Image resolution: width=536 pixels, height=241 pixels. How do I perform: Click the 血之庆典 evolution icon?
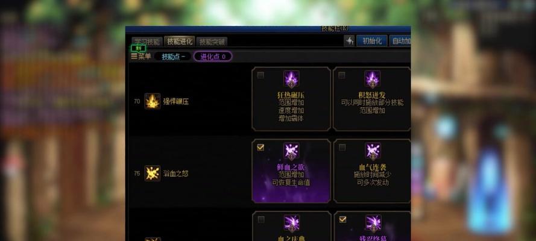[291, 224]
